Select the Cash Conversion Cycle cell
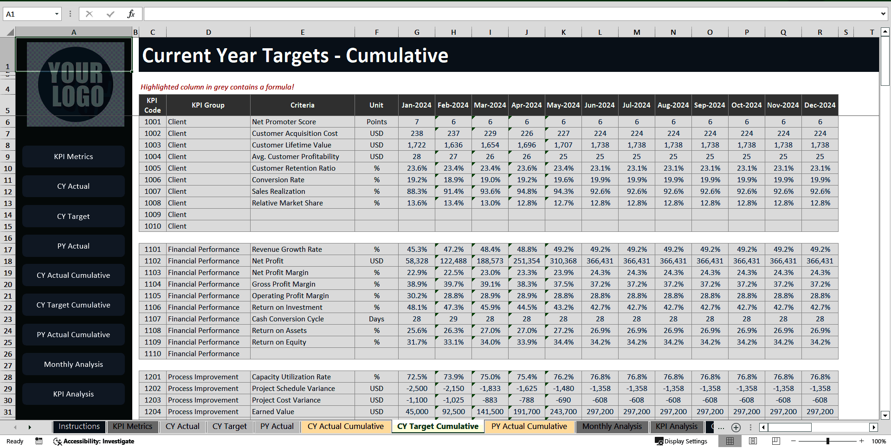The width and height of the screenshot is (891, 448). (x=303, y=319)
